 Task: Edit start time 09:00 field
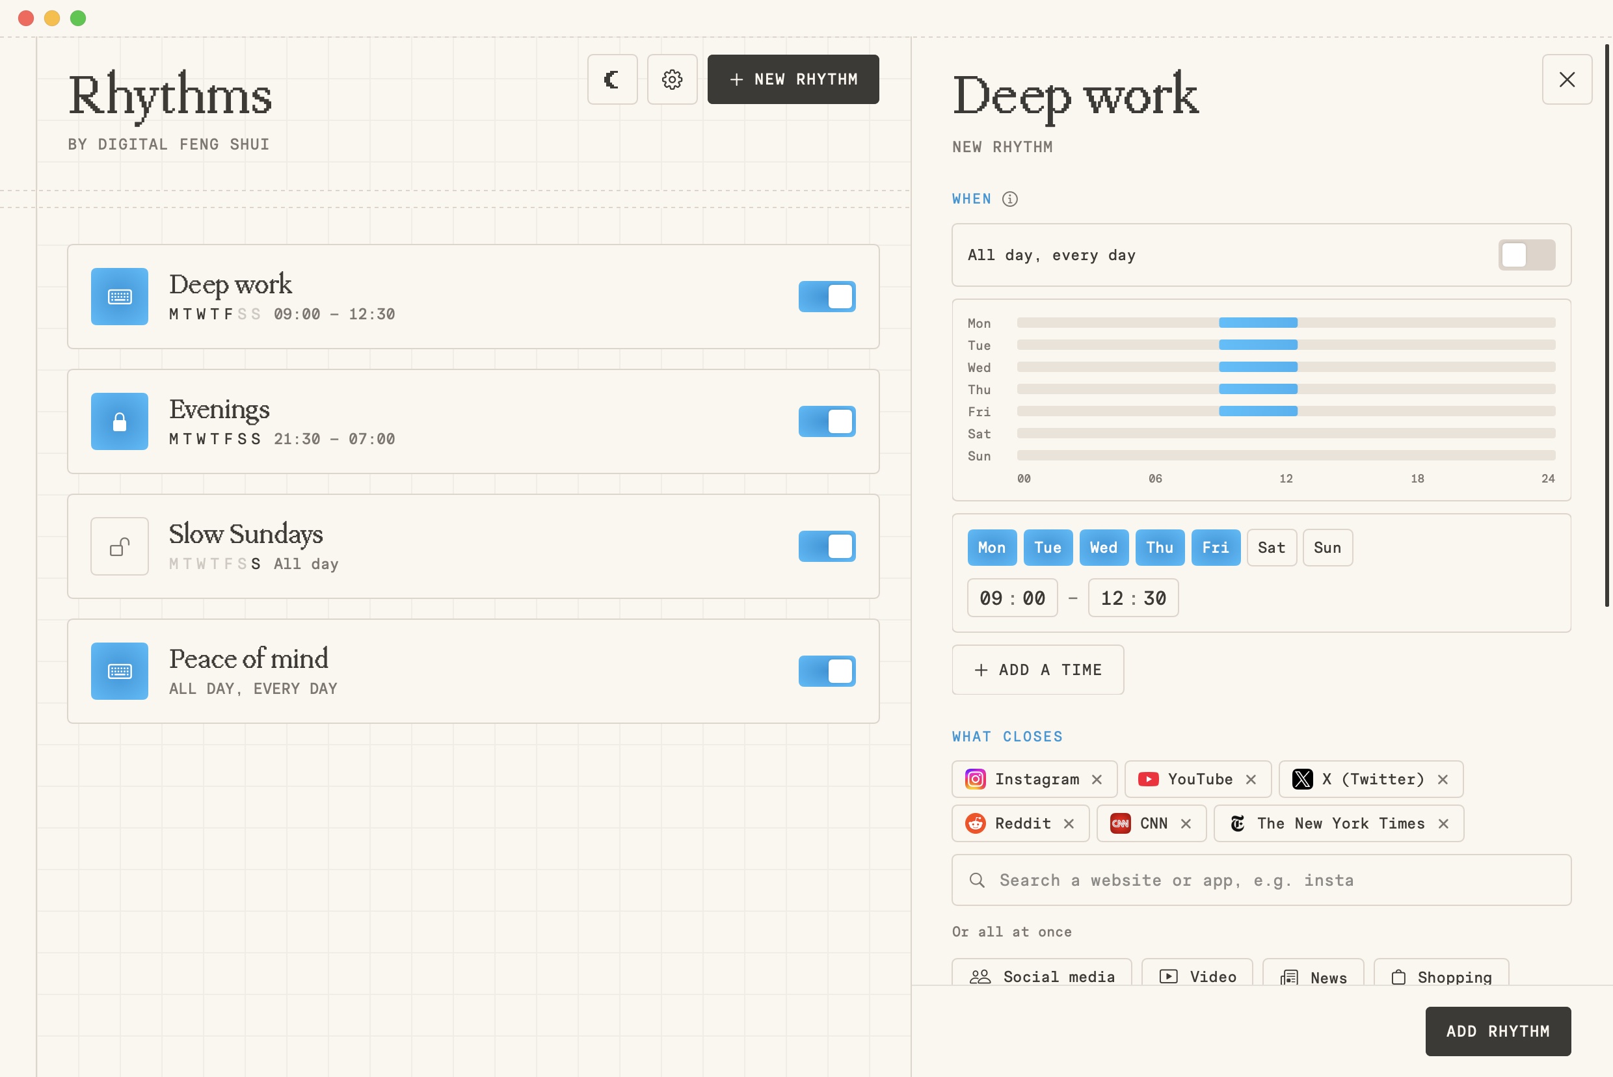click(1012, 598)
